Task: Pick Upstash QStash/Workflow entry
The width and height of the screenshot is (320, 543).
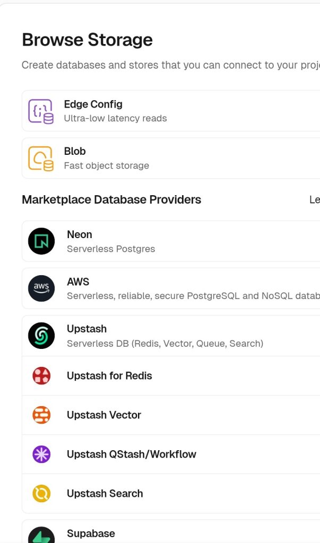Action: click(x=132, y=454)
